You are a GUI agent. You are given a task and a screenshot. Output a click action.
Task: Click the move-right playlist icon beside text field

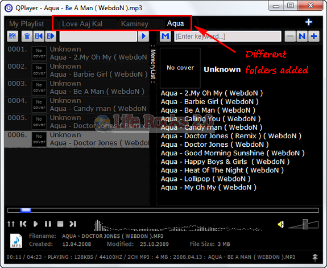[51, 36]
